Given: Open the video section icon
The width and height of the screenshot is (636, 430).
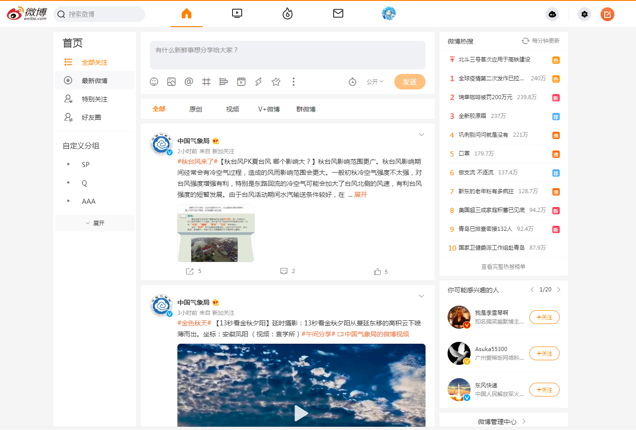Looking at the screenshot, I should (237, 13).
